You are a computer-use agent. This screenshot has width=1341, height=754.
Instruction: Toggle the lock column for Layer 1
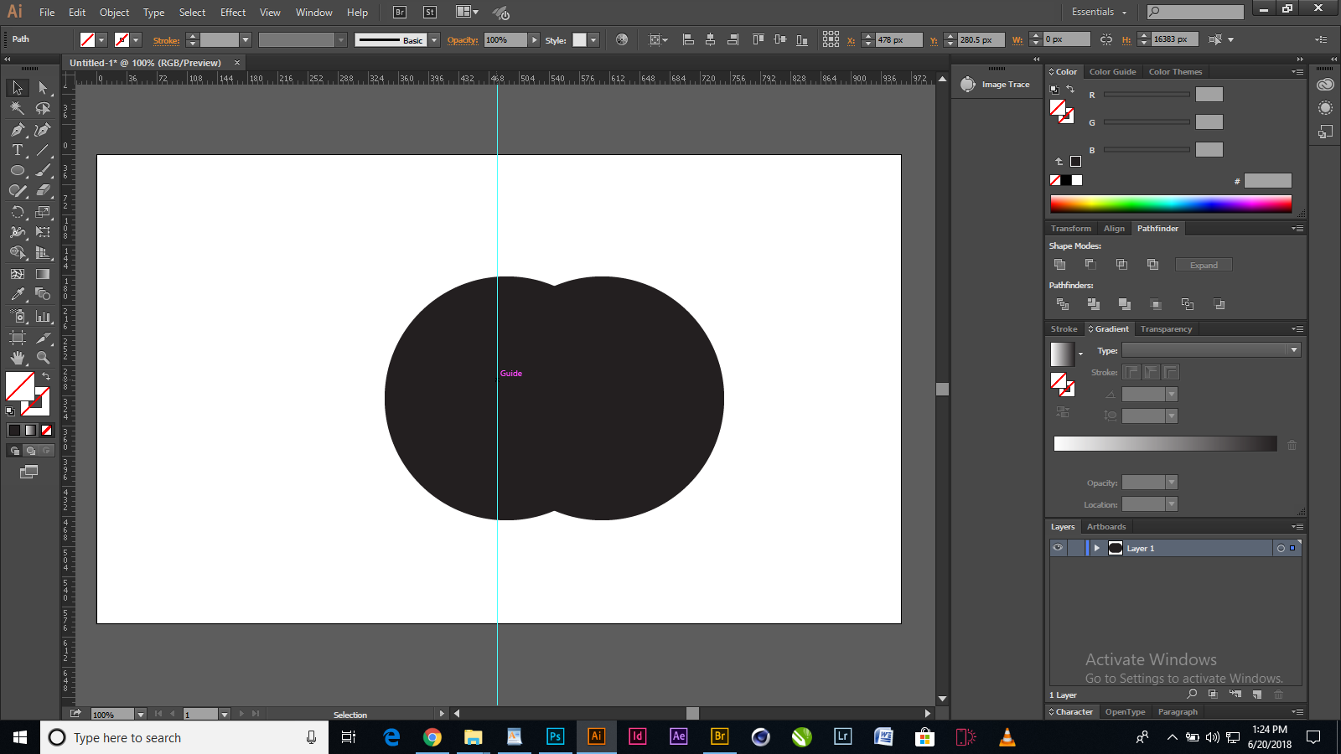(x=1076, y=548)
